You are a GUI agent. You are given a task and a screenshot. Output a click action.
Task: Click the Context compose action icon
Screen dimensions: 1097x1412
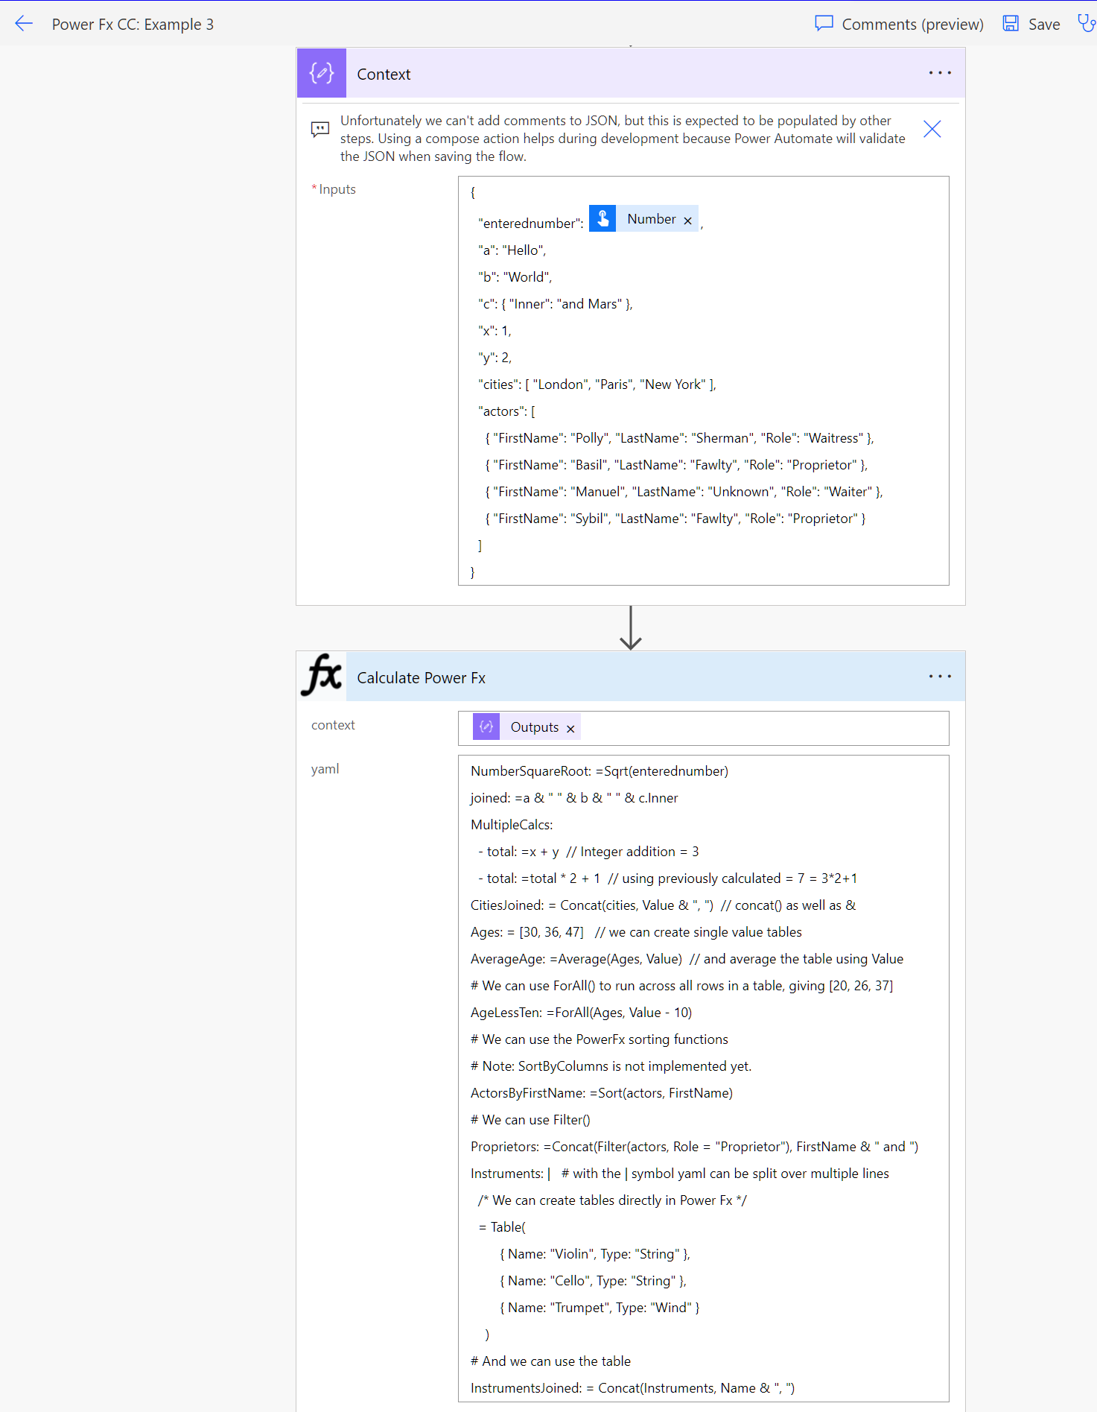coord(322,73)
